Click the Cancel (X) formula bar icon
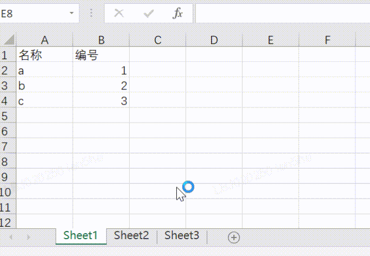Screen dimensions: 370x256 (x=119, y=14)
